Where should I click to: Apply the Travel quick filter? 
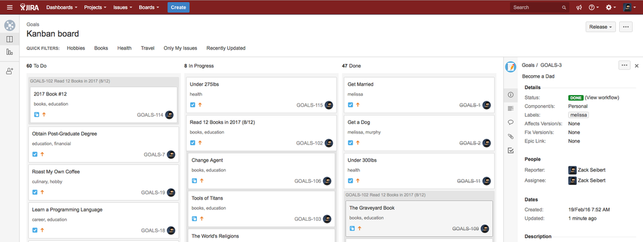click(147, 48)
